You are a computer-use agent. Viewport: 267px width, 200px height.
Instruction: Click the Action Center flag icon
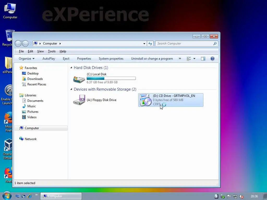(x=229, y=196)
